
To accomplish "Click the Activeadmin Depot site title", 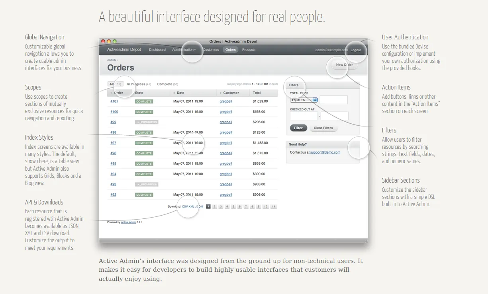I will [124, 50].
